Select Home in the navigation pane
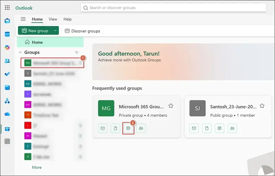275x176 pixels. pyautogui.click(x=50, y=42)
